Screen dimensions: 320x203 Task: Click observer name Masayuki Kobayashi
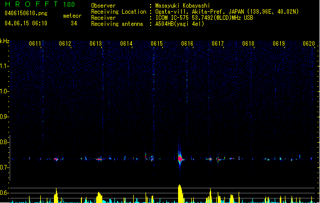pos(183,6)
